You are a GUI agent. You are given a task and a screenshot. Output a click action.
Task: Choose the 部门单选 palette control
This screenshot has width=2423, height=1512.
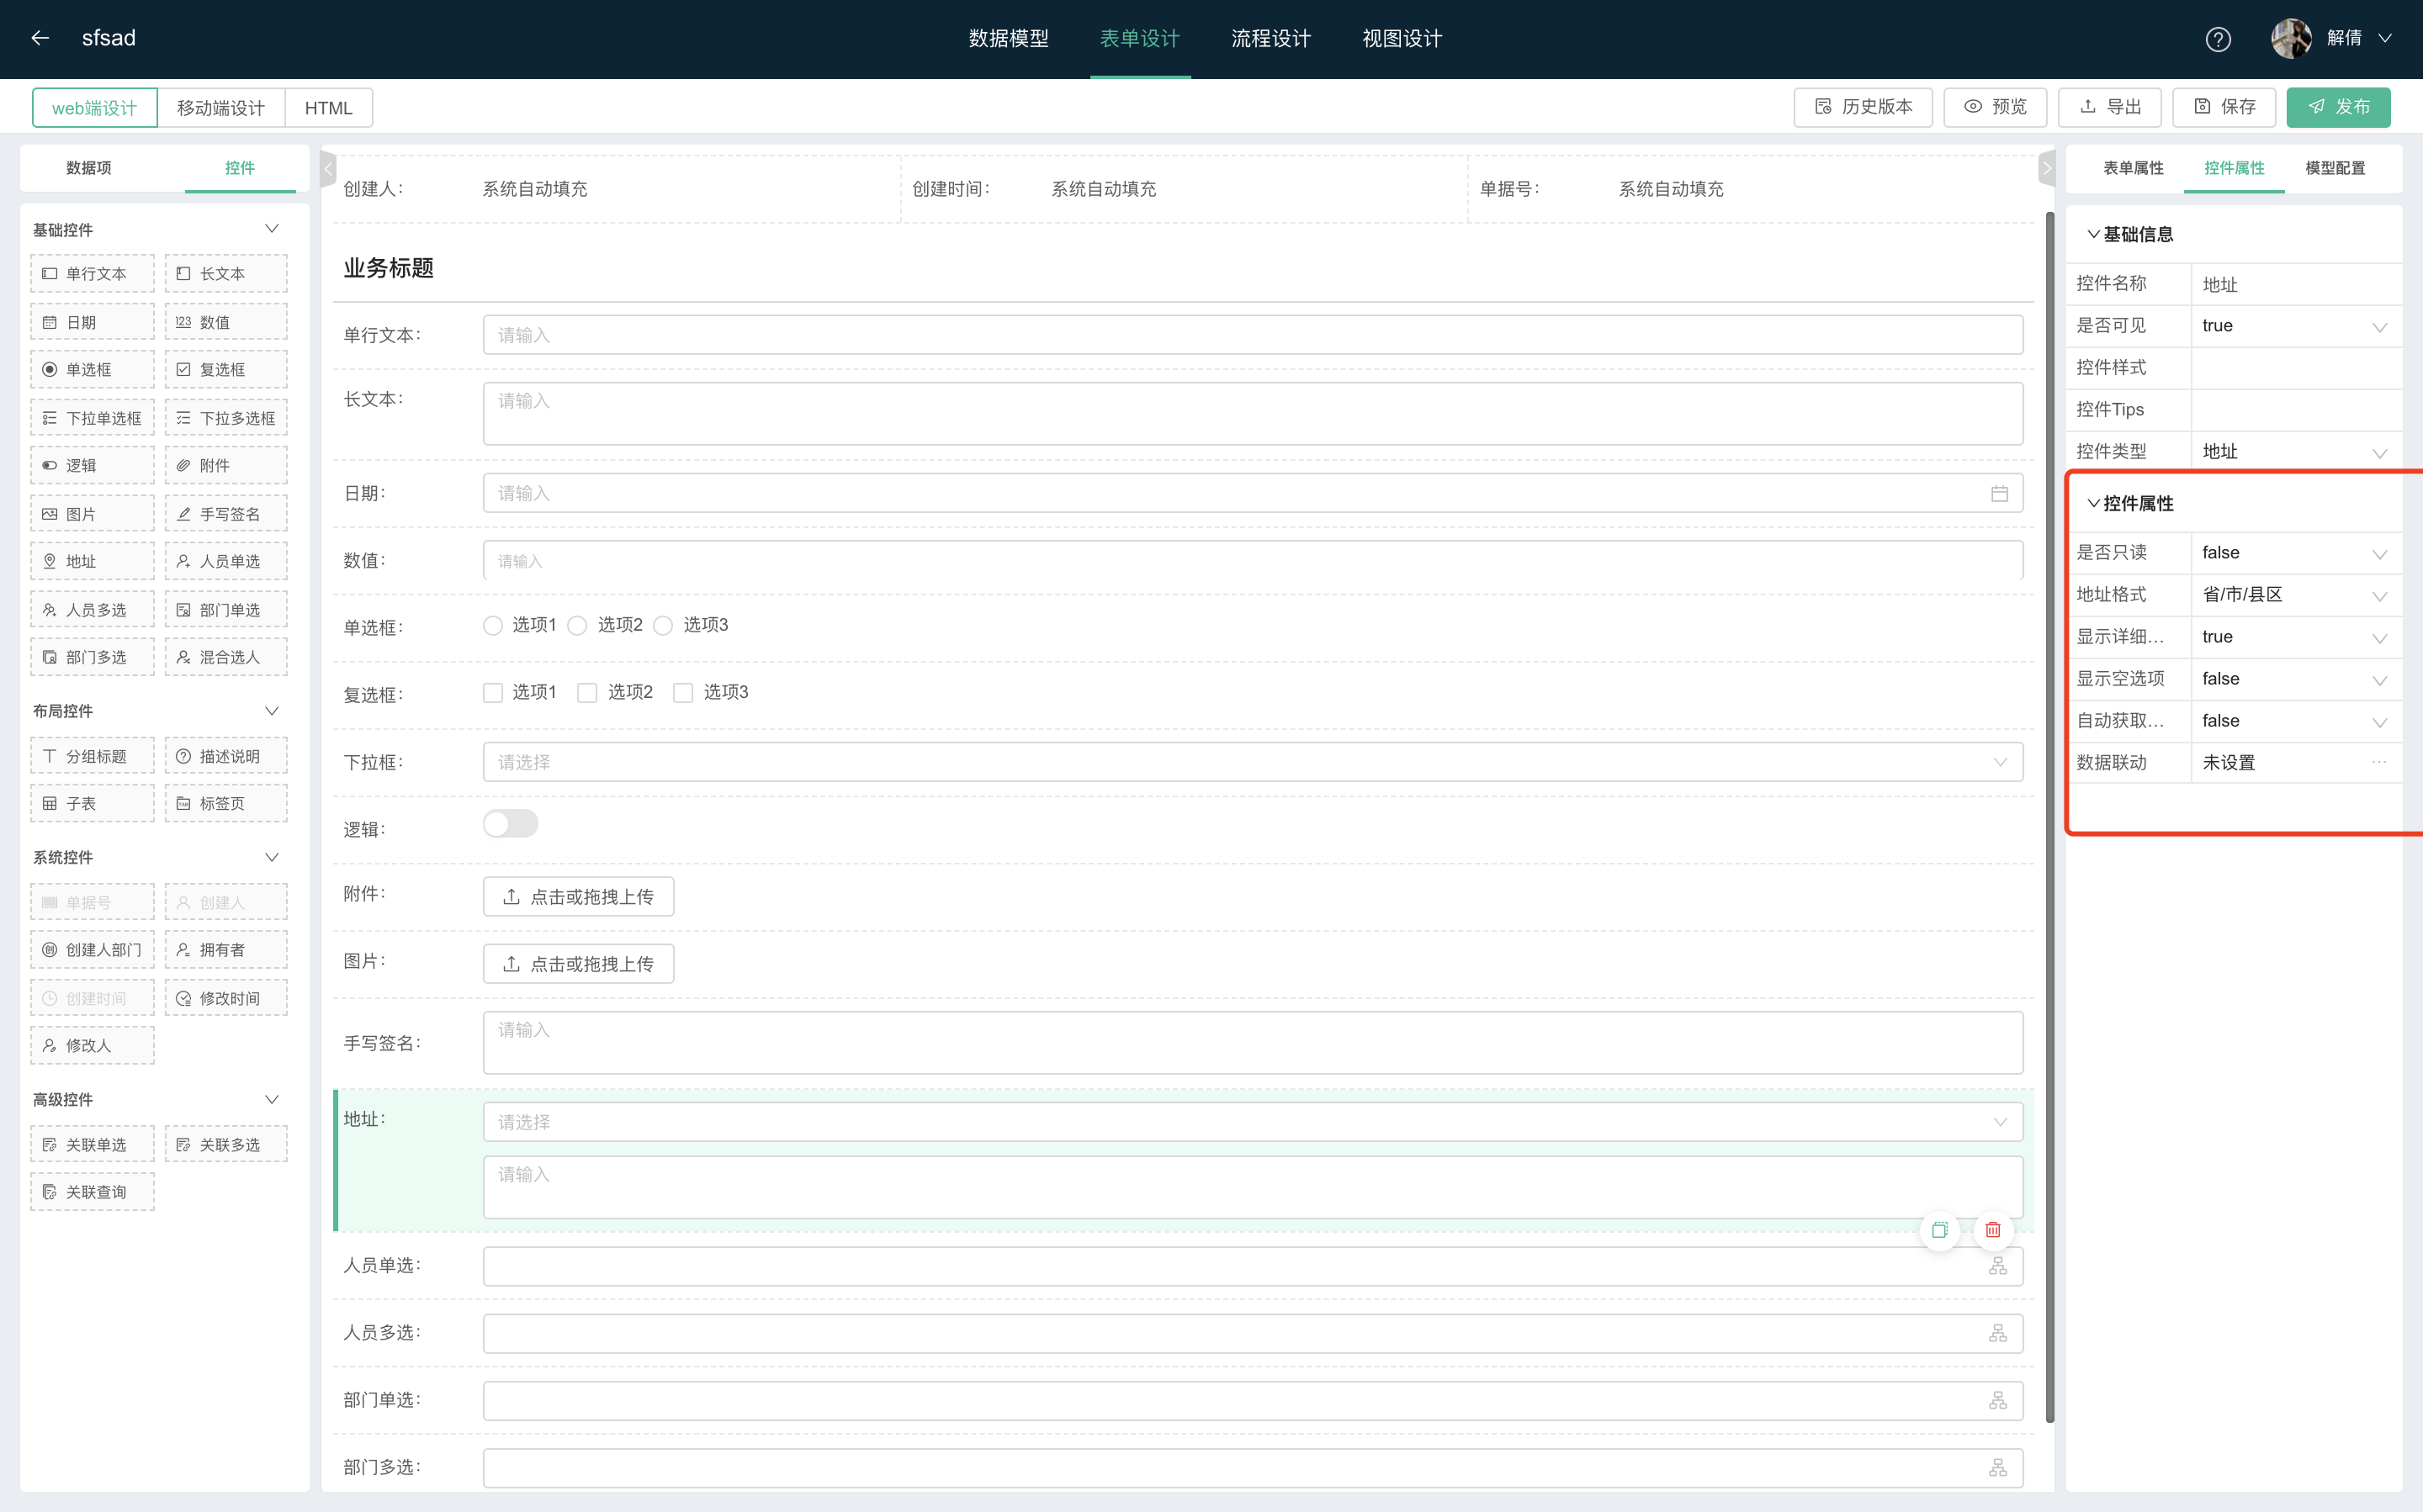pos(226,610)
